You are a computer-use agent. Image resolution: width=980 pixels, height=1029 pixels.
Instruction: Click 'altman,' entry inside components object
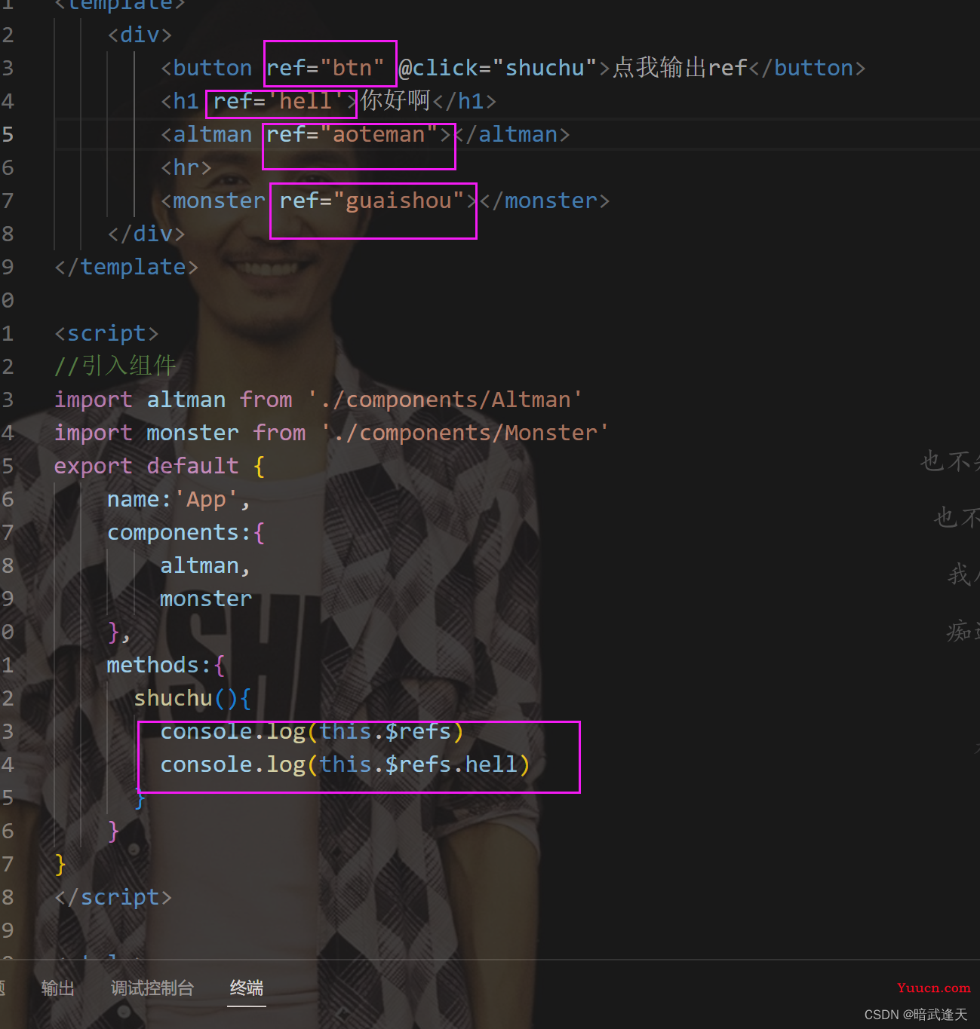click(x=205, y=565)
